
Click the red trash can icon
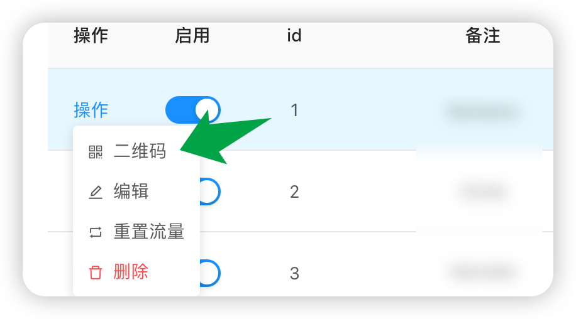coord(96,273)
